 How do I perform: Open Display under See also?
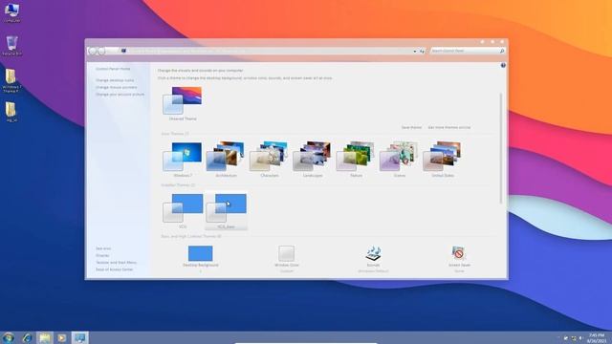click(102, 255)
